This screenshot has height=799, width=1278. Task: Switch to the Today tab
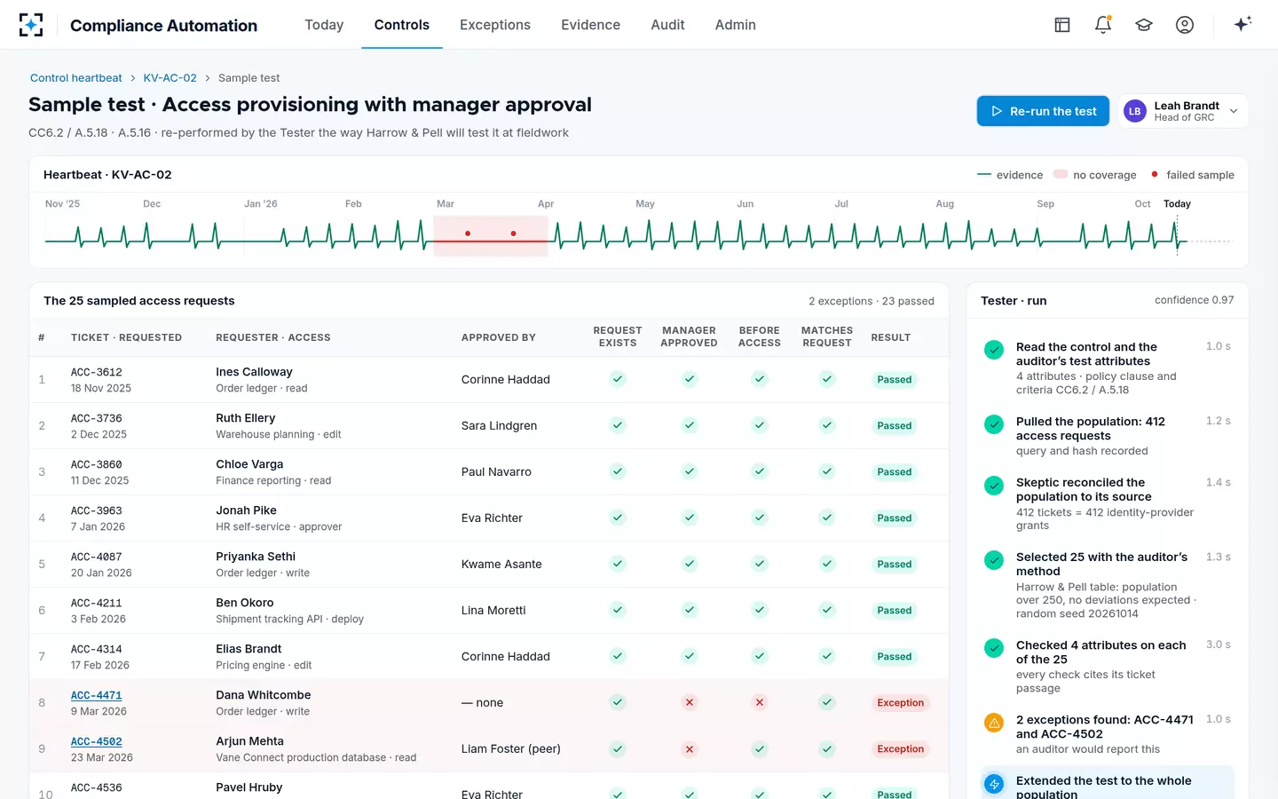[x=324, y=25]
